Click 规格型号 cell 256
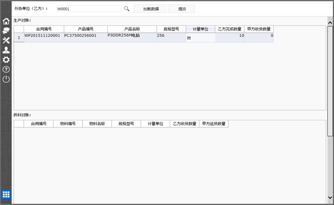Image resolution: width=334 pixels, height=205 pixels. click(x=171, y=38)
